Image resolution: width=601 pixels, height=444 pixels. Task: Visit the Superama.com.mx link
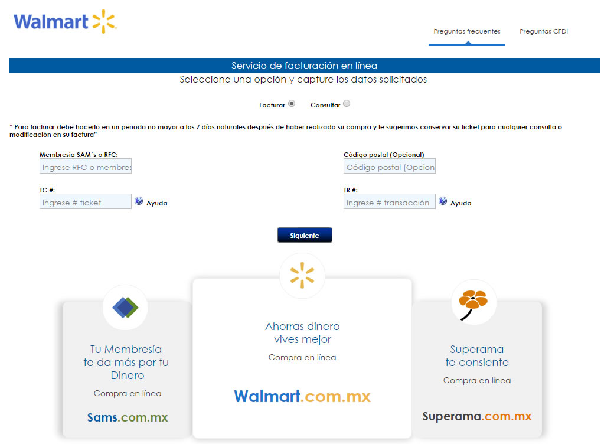click(476, 416)
